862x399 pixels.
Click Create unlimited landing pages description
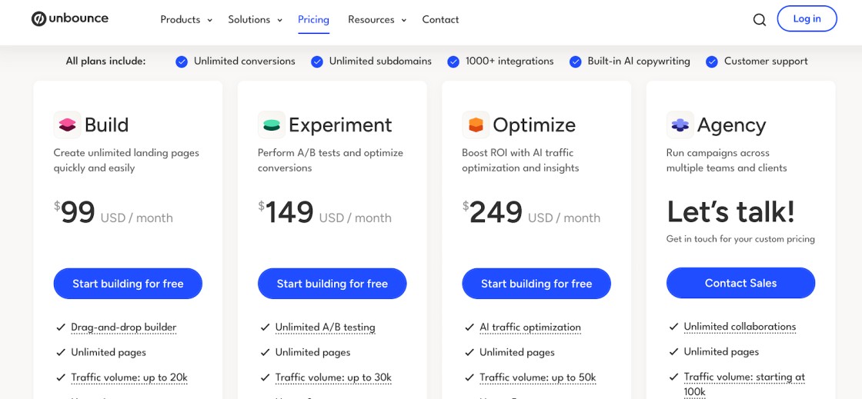pos(126,160)
